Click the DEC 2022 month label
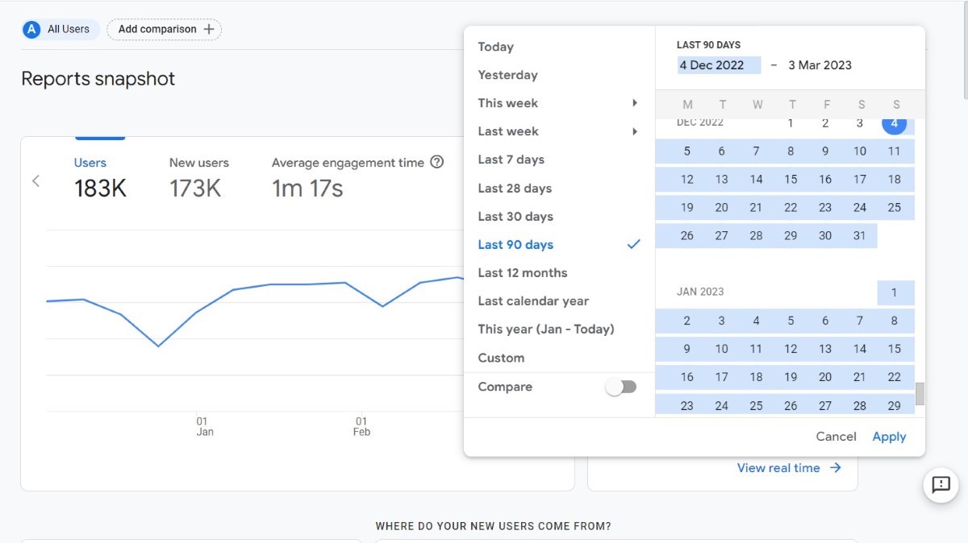 pyautogui.click(x=700, y=122)
